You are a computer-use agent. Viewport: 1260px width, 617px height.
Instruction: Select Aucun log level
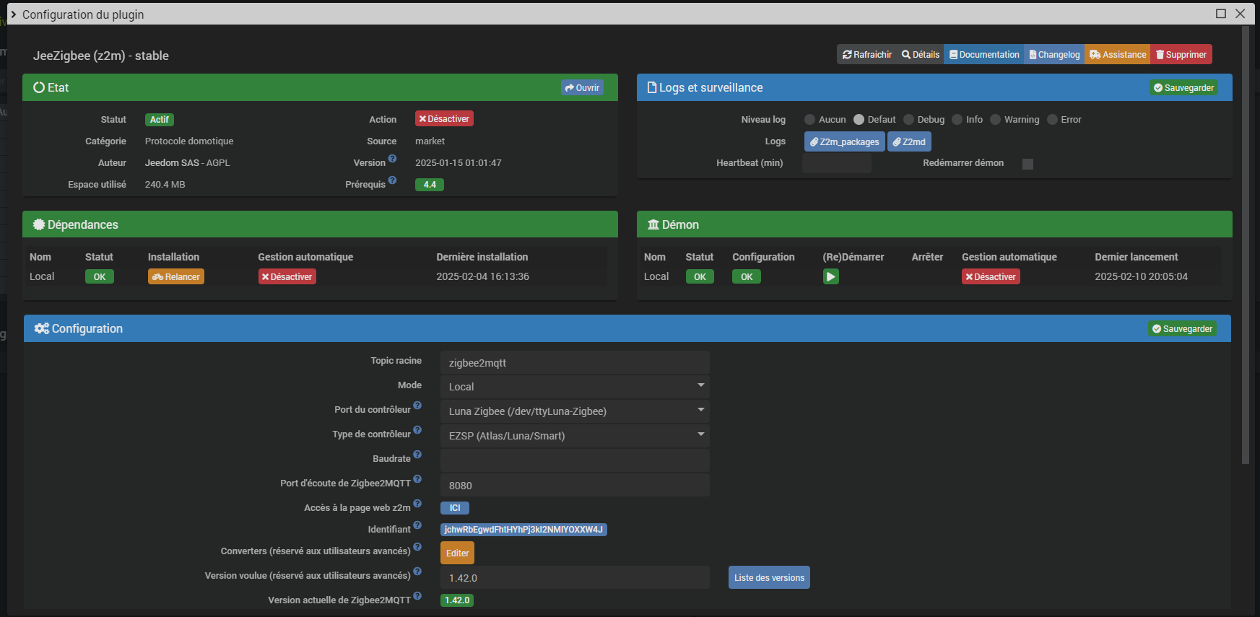810,120
